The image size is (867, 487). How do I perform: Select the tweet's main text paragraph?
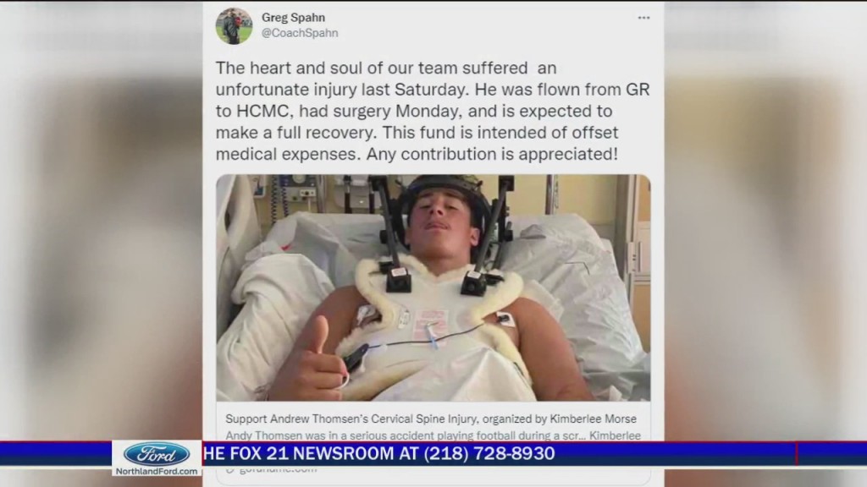point(433,111)
